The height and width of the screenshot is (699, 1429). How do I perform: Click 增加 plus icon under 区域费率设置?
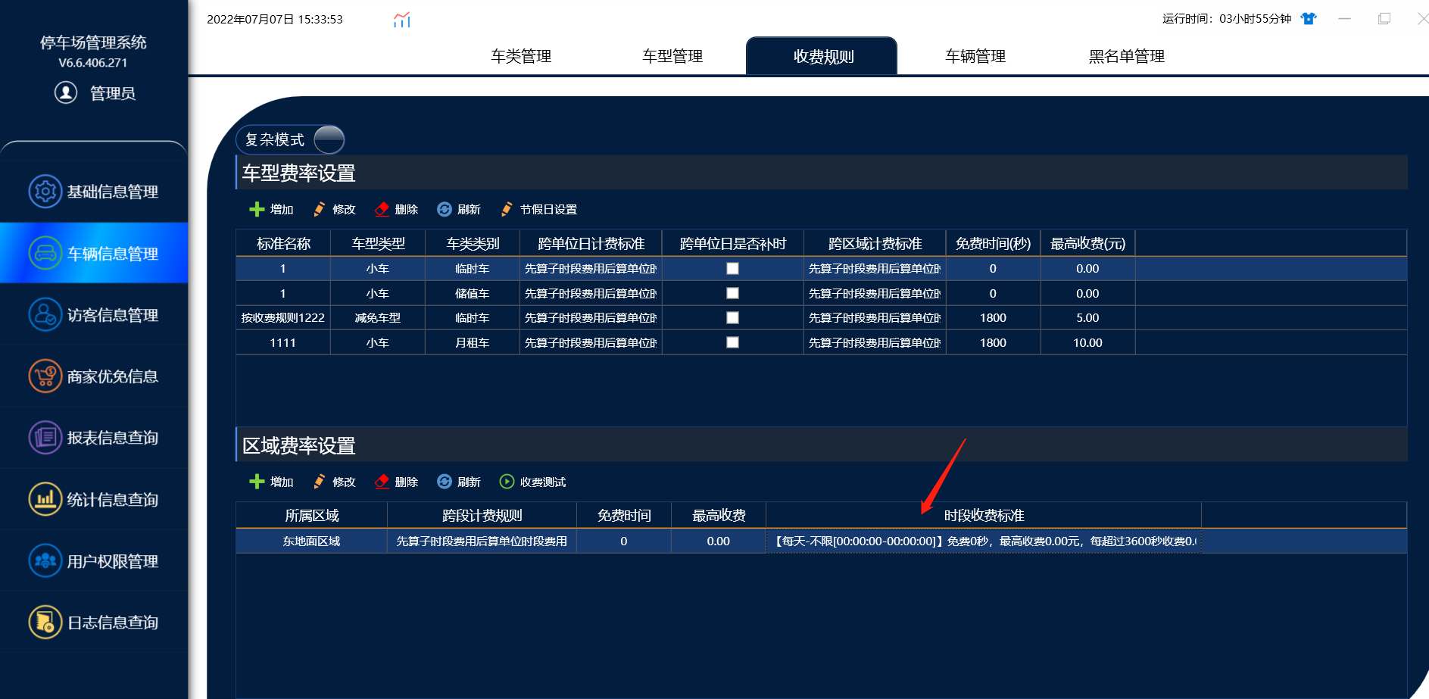point(257,482)
